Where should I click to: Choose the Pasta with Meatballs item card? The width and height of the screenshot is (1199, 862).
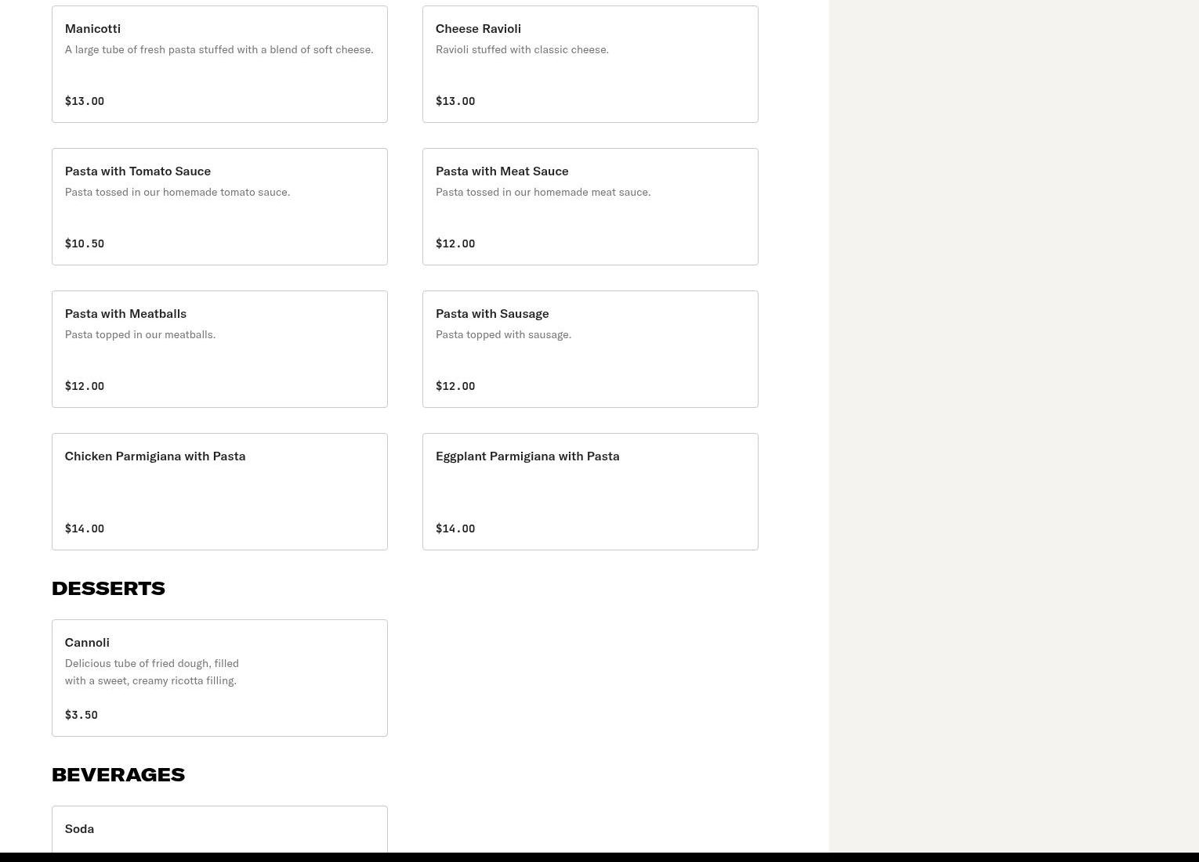coord(219,349)
